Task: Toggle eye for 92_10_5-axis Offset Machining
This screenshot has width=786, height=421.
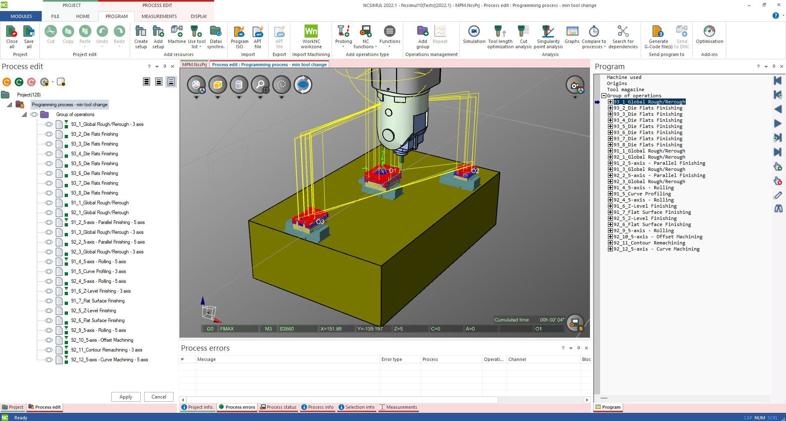Action: [49, 340]
